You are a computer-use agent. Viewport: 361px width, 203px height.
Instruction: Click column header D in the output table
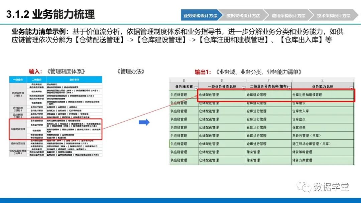(221, 79)
